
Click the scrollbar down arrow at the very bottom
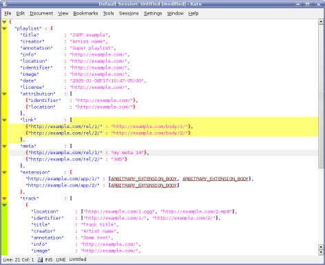321,252
